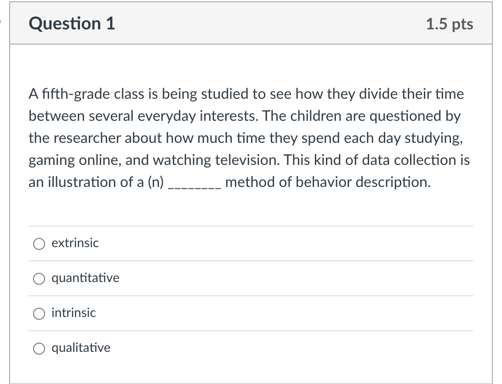The width and height of the screenshot is (502, 384).
Task: Click the qualitative answer label
Action: click(80, 348)
